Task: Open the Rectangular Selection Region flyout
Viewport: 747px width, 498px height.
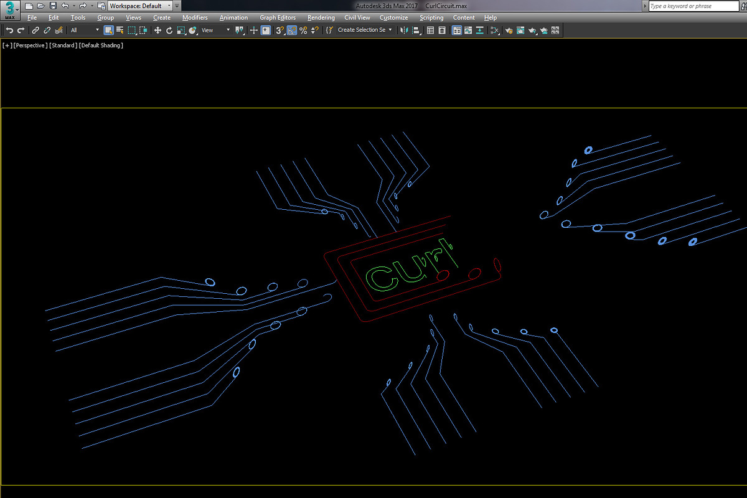Action: (x=132, y=30)
